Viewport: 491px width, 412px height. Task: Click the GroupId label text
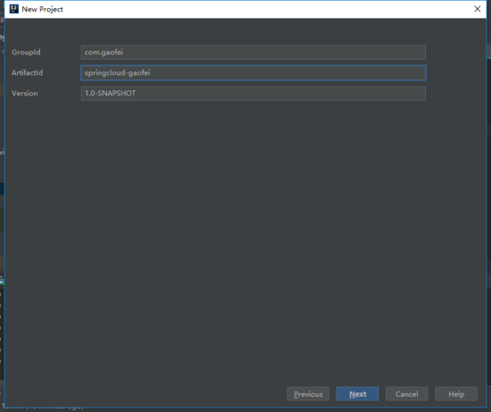pyautogui.click(x=26, y=53)
